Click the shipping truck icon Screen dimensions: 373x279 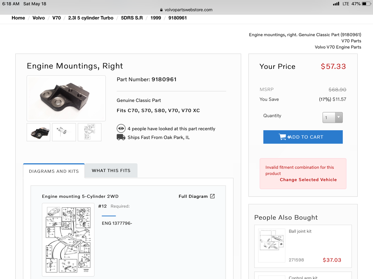click(121, 137)
